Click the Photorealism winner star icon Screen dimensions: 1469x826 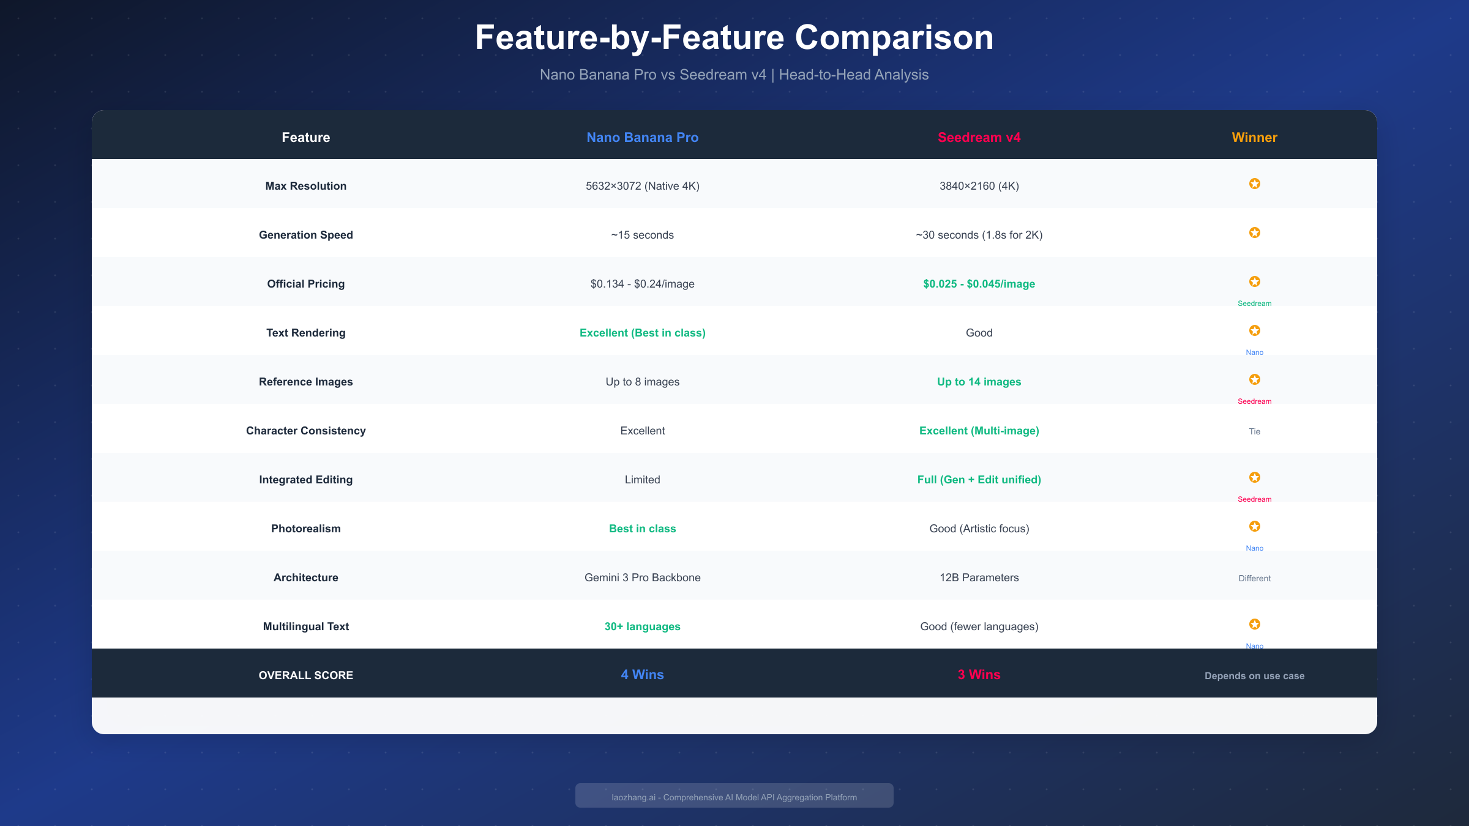tap(1254, 526)
